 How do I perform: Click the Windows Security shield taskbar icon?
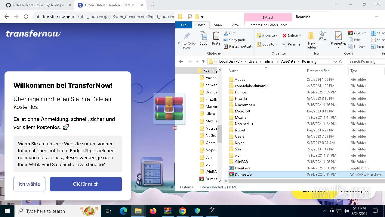point(197,211)
